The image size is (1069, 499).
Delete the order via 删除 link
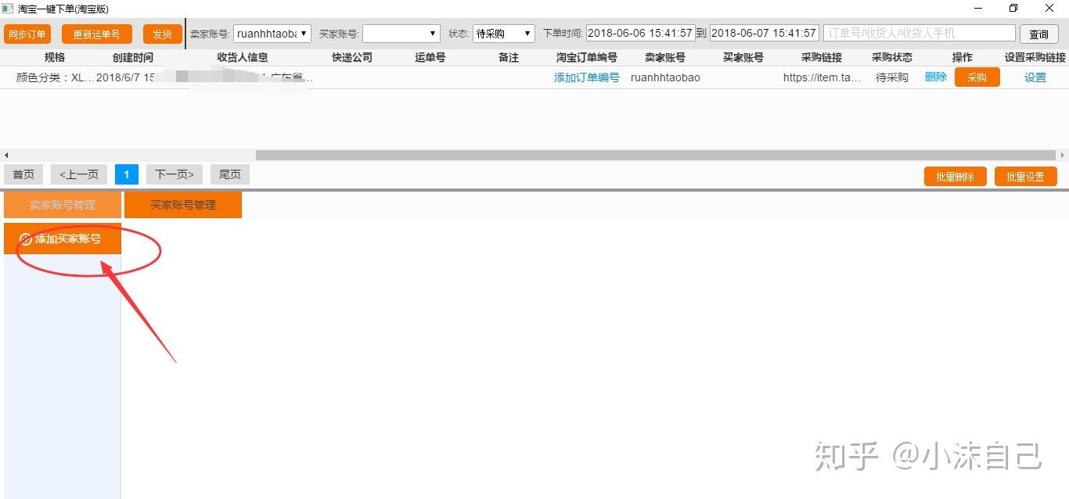[x=936, y=77]
